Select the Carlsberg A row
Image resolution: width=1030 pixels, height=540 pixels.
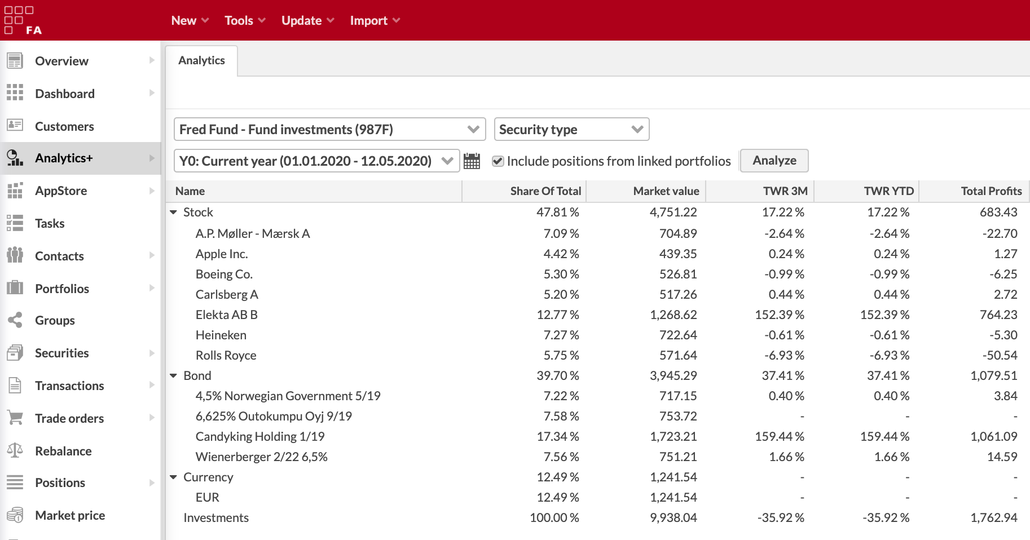click(x=598, y=294)
